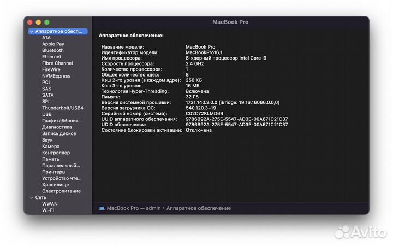Click the Включена Hyper-Threading value
The image size is (393, 246).
tap(197, 91)
